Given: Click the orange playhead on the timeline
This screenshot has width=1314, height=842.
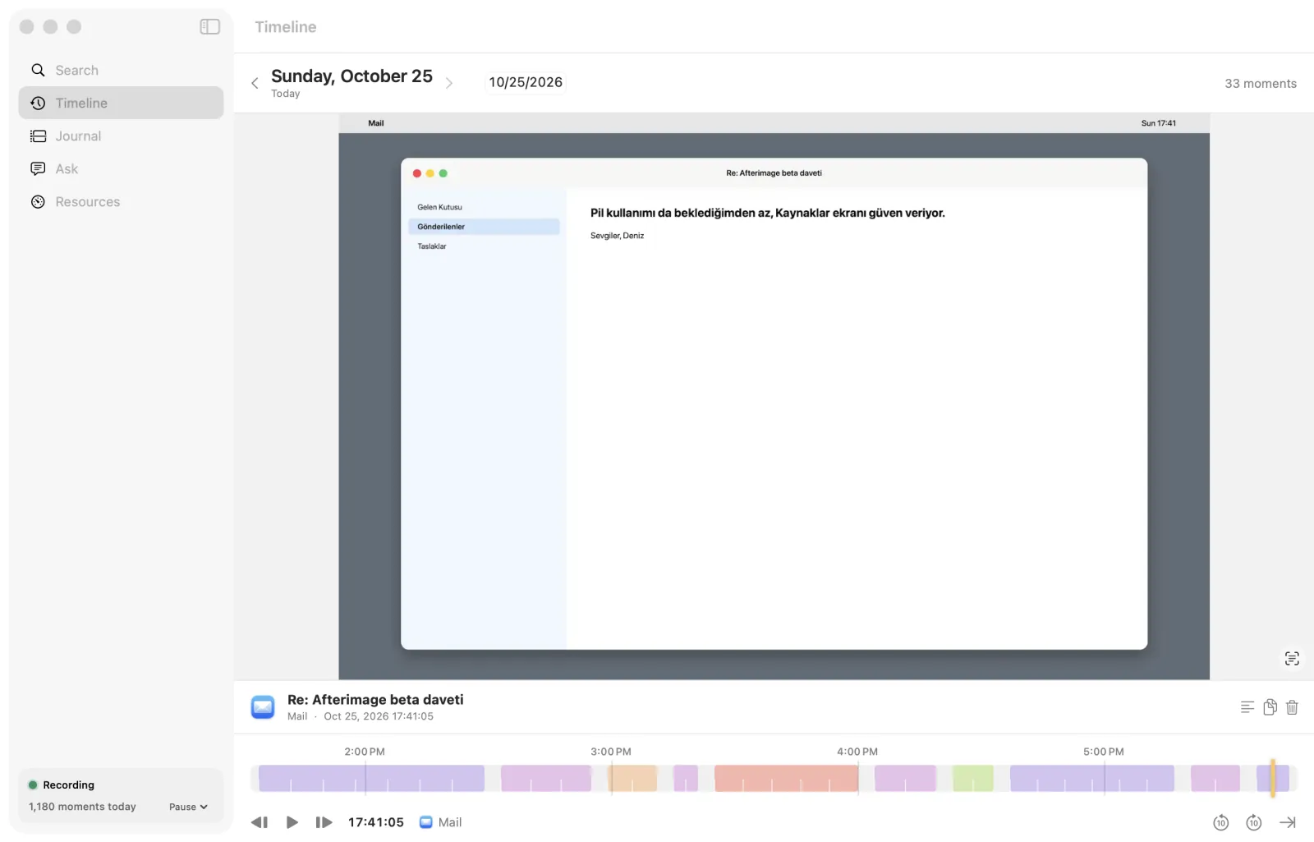Looking at the screenshot, I should tap(1273, 778).
